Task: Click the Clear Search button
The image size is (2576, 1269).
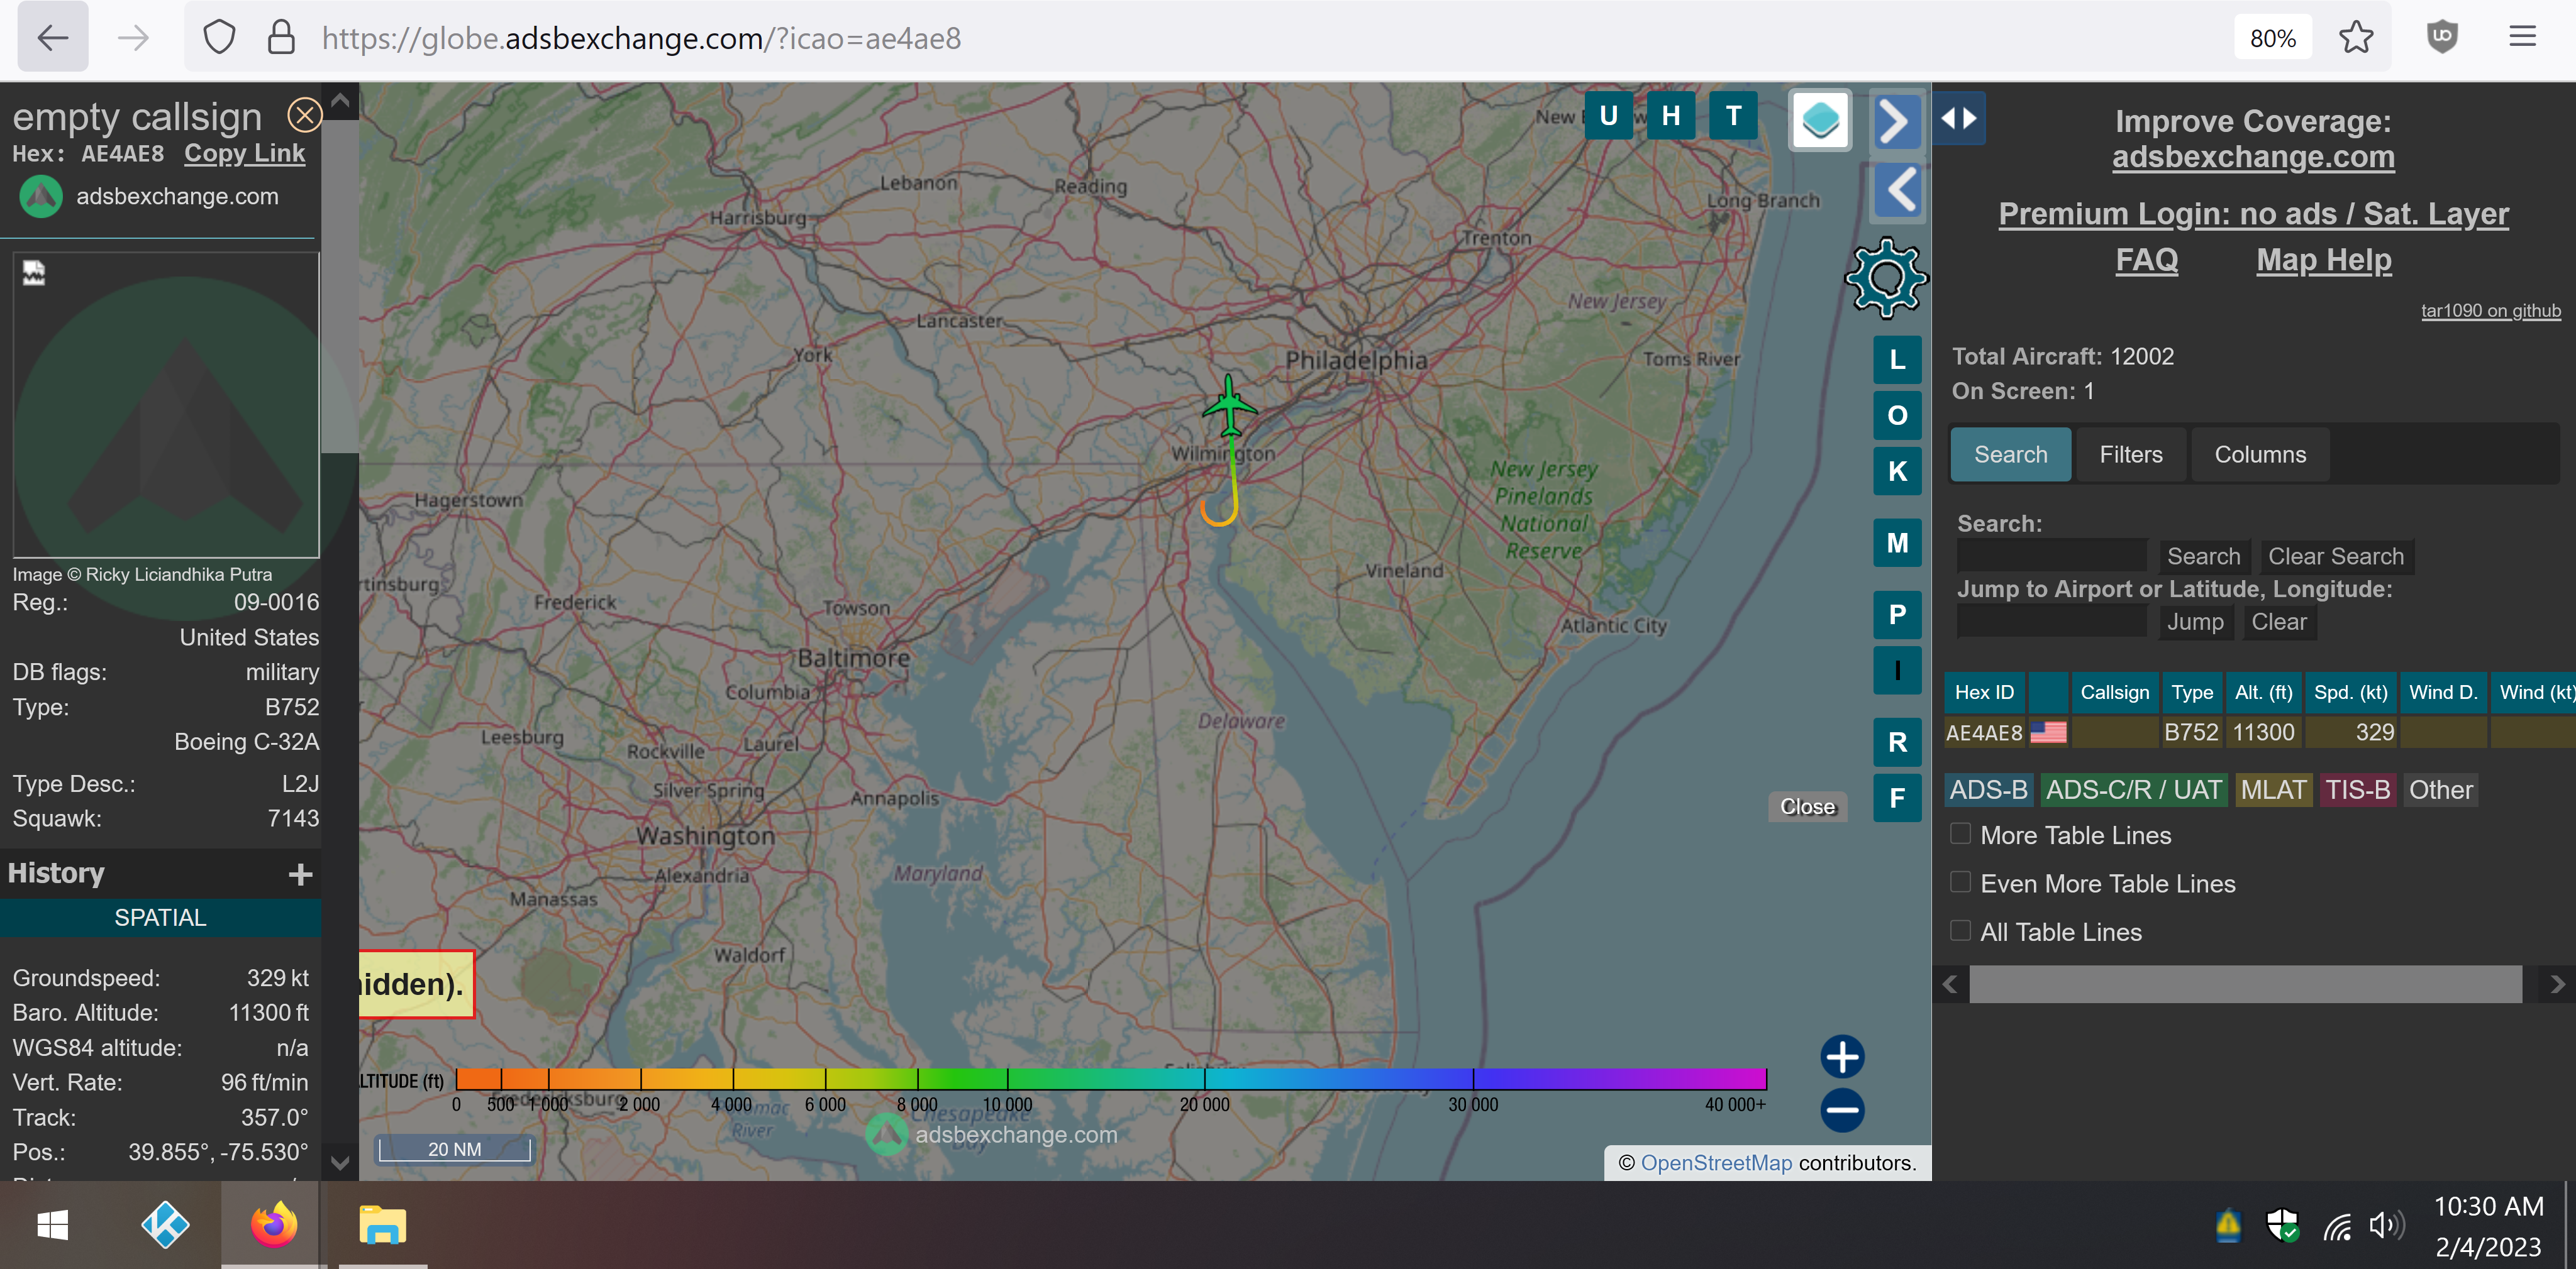Action: click(2335, 556)
